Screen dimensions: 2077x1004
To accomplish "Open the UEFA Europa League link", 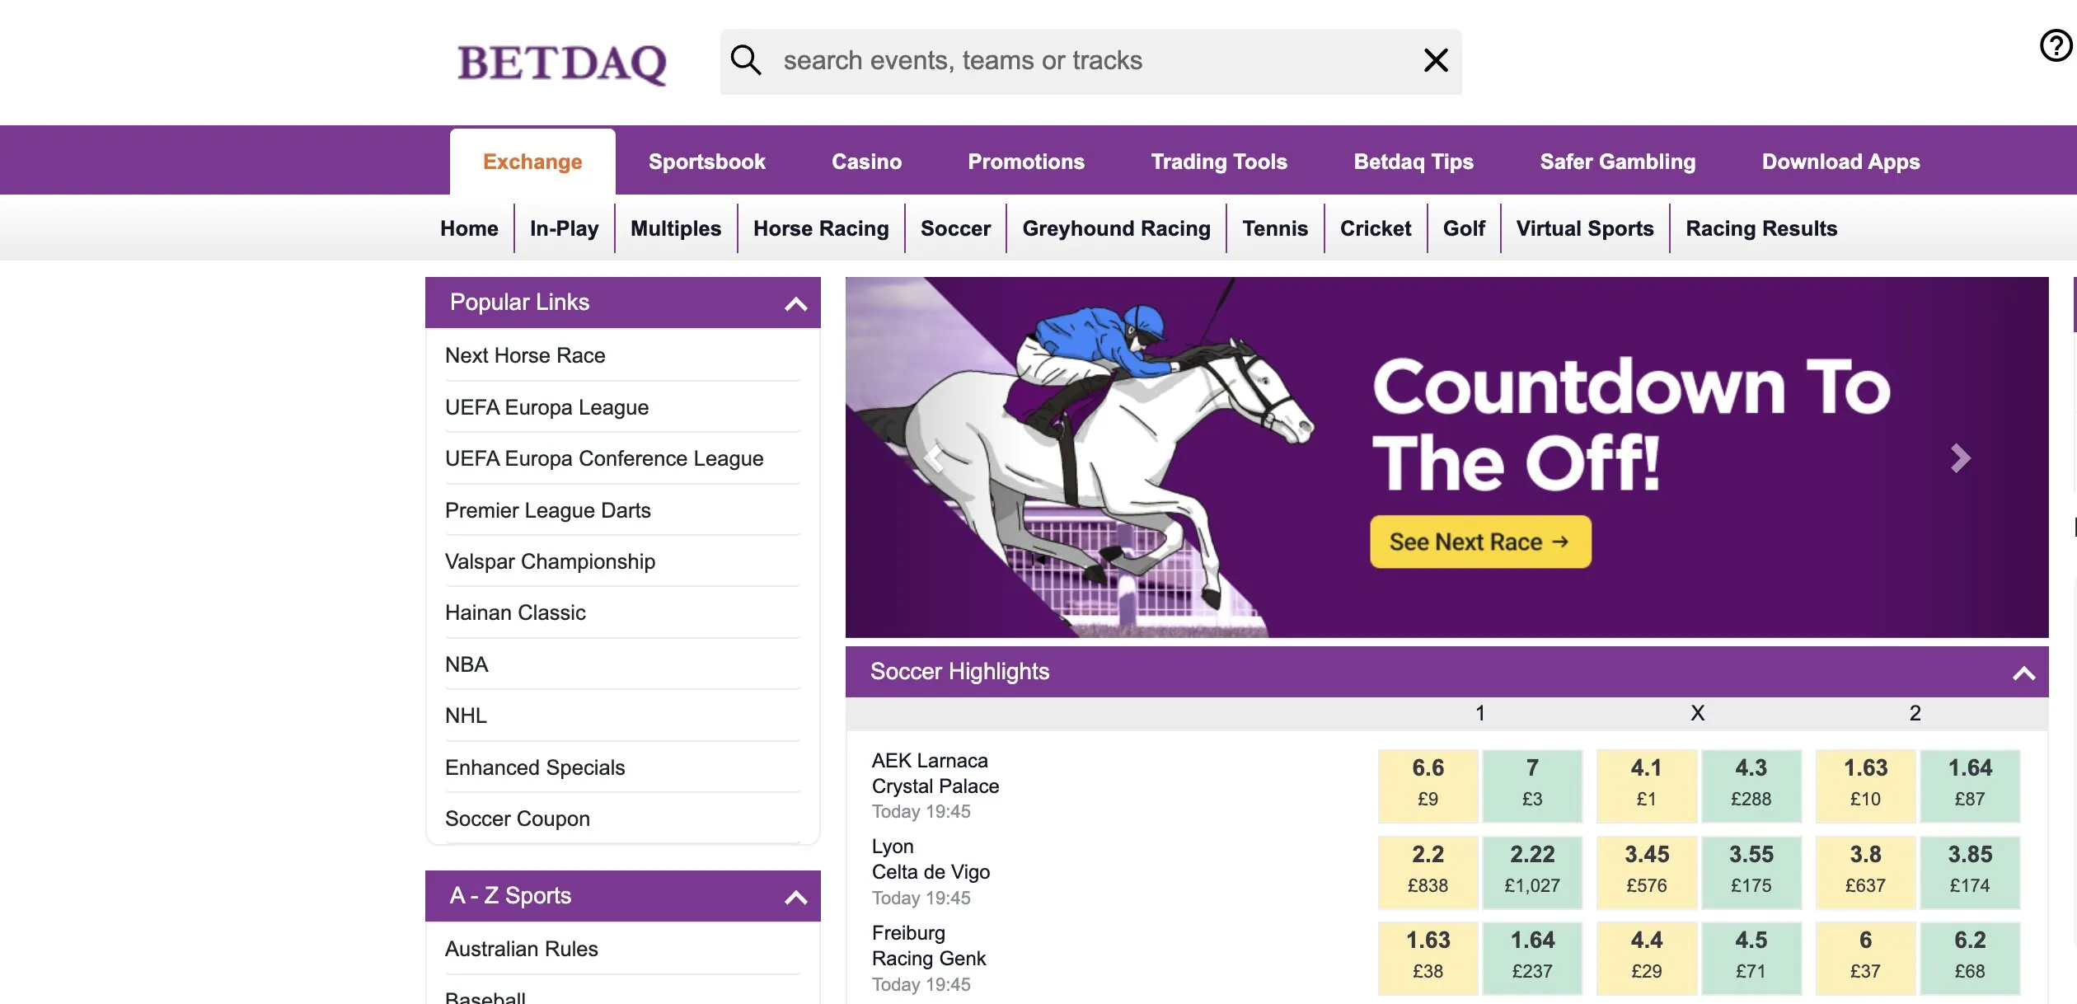I will (x=546, y=407).
